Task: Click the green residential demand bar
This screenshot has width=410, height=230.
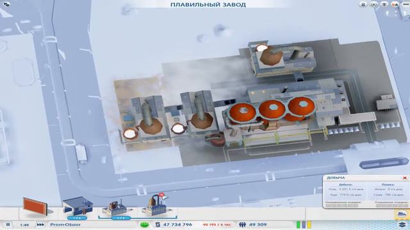Action: coord(299,224)
